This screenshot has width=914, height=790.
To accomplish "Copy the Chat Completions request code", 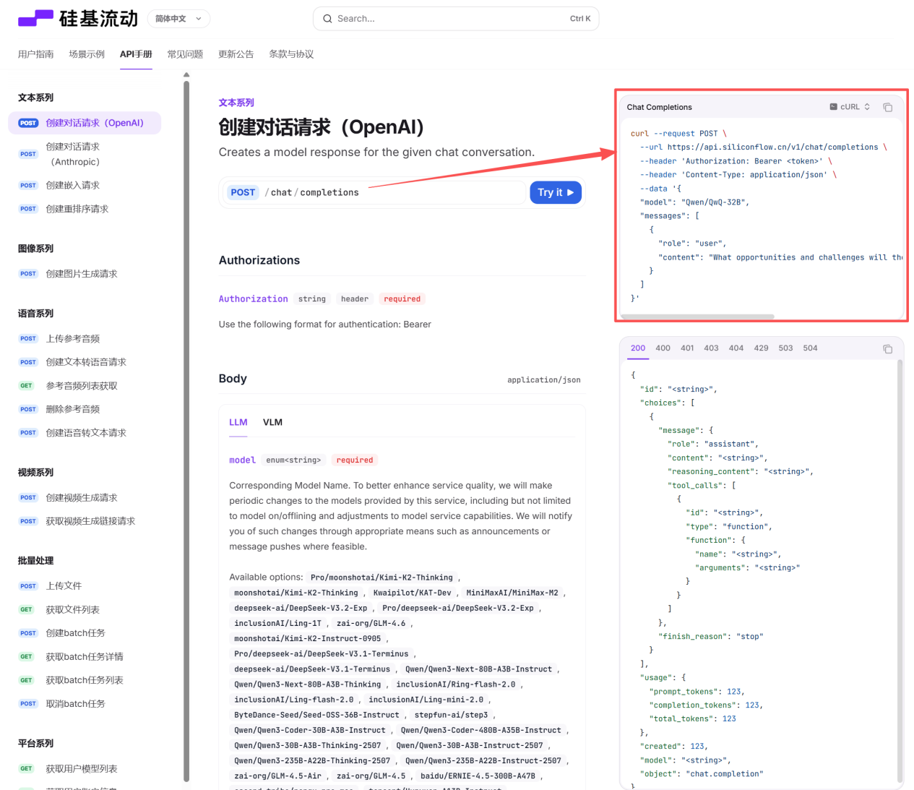I will (888, 107).
